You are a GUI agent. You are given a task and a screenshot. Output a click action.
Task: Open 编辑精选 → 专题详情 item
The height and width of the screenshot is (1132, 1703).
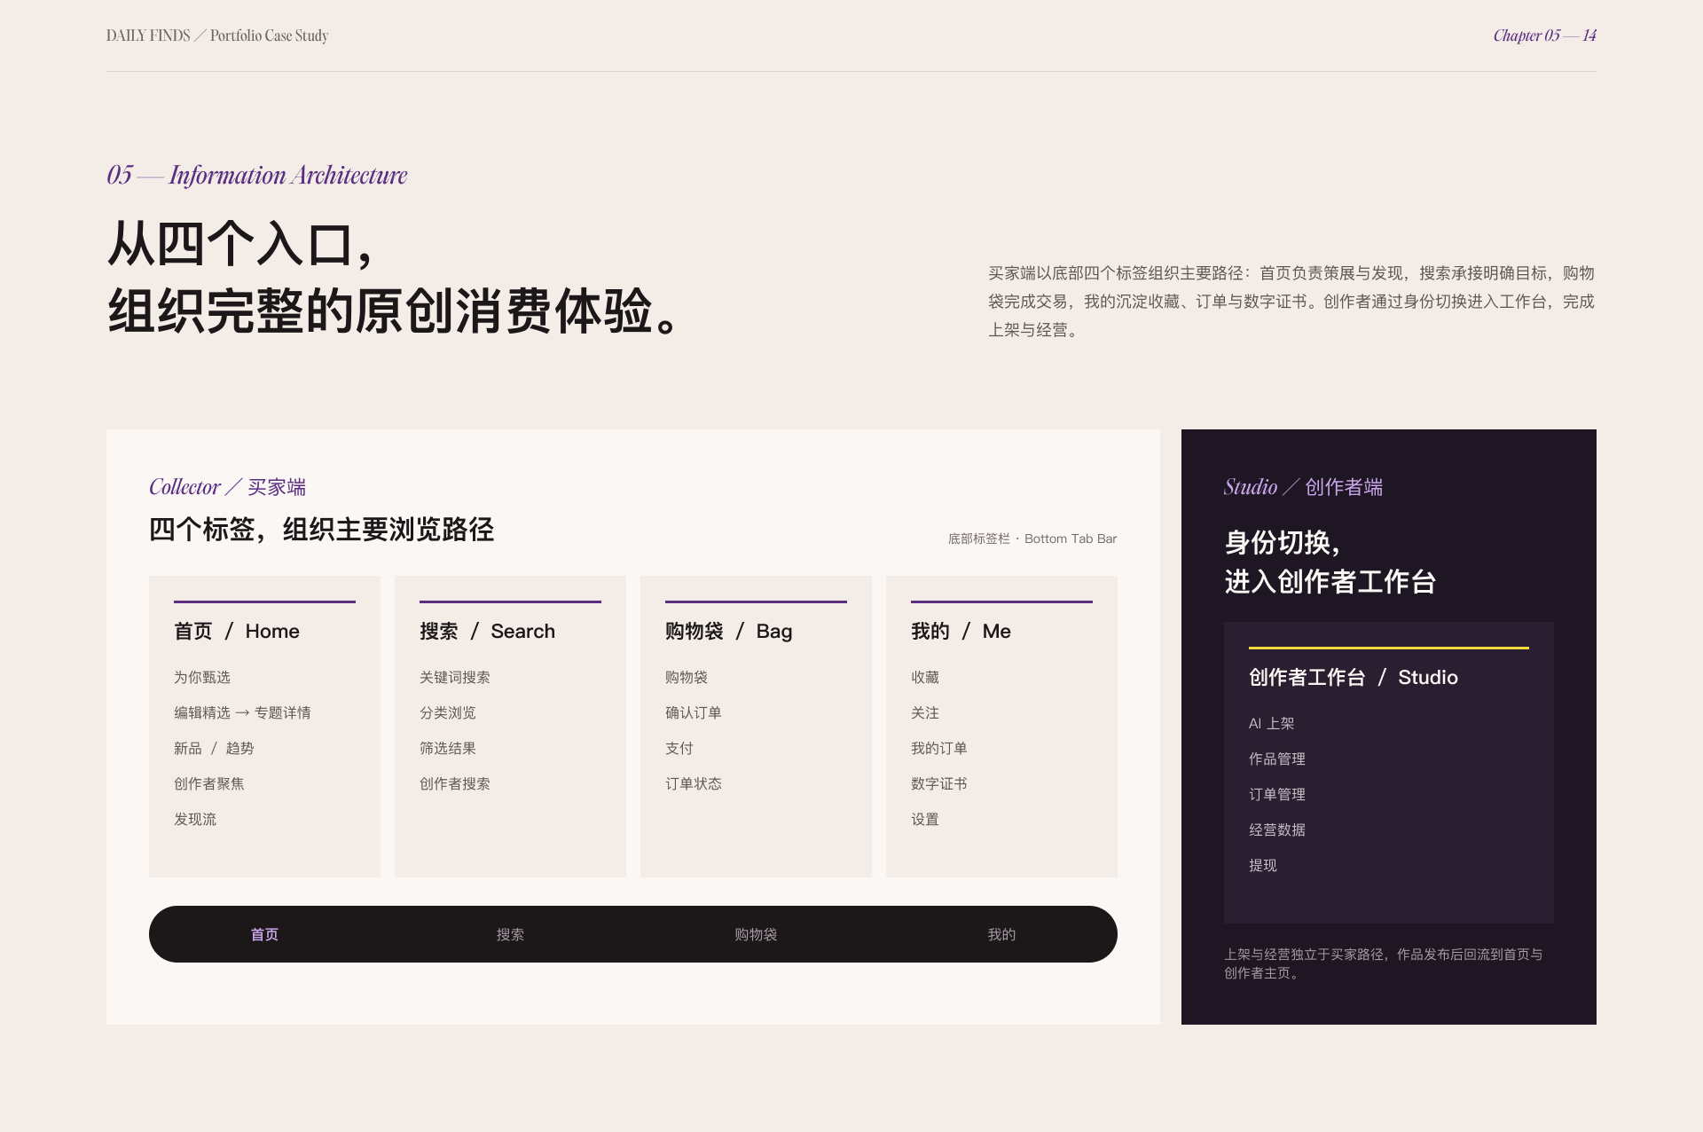pyautogui.click(x=242, y=712)
